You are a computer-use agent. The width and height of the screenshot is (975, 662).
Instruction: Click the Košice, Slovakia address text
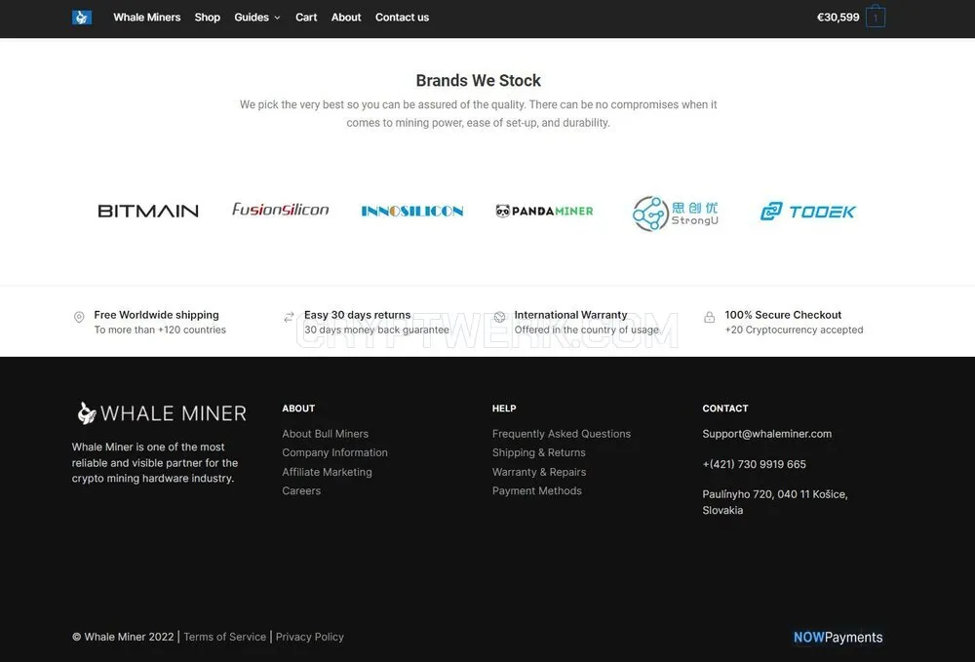(x=775, y=502)
